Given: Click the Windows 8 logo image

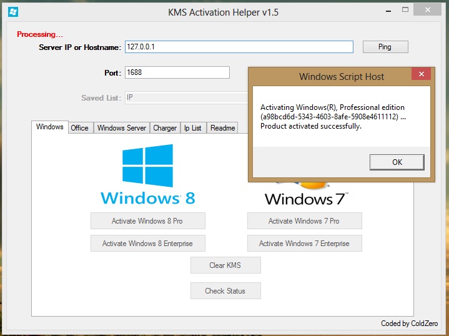Looking at the screenshot, I should point(148,174).
